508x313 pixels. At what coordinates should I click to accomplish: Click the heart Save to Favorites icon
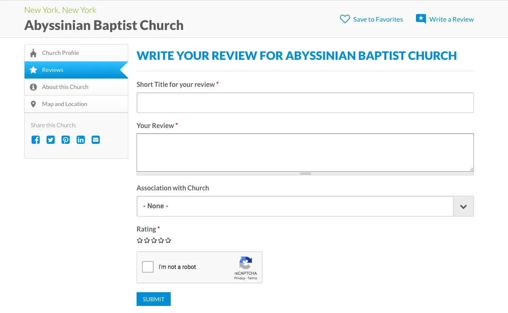[x=345, y=19]
